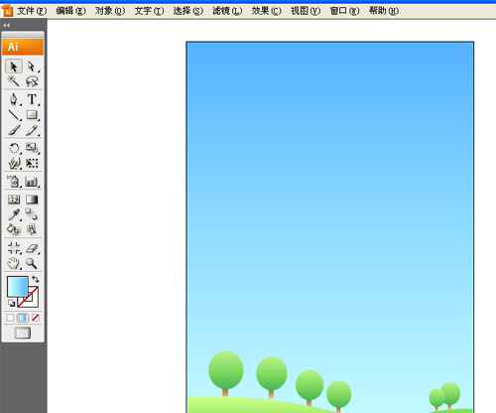Select the Pen tool
The image size is (496, 413).
[14, 99]
